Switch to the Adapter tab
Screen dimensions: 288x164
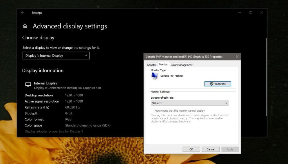point(152,65)
